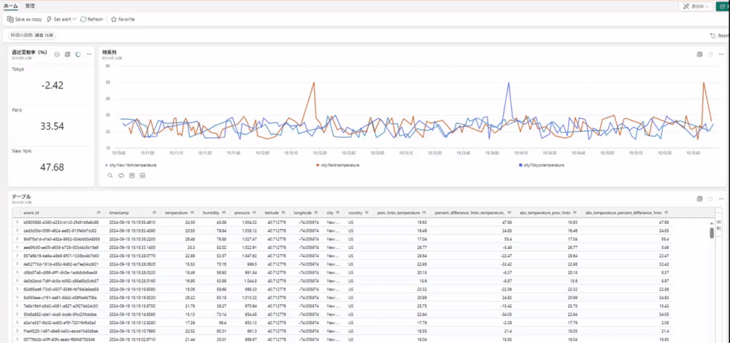Open more options on 時系列 tile

pyautogui.click(x=721, y=55)
